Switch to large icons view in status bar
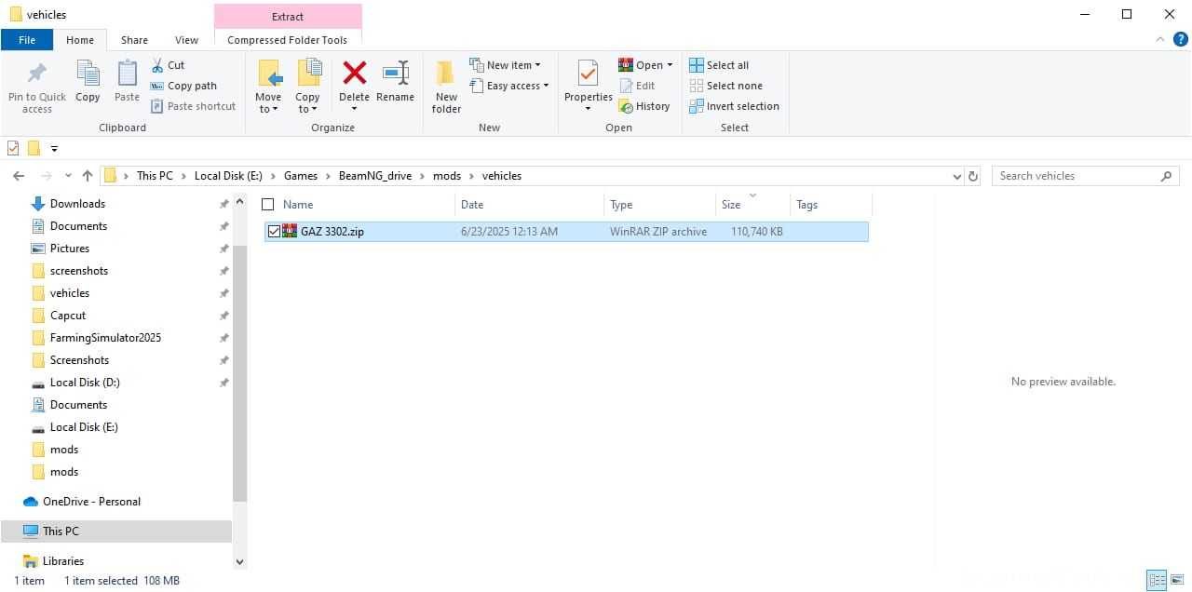1192x592 pixels. click(1175, 580)
